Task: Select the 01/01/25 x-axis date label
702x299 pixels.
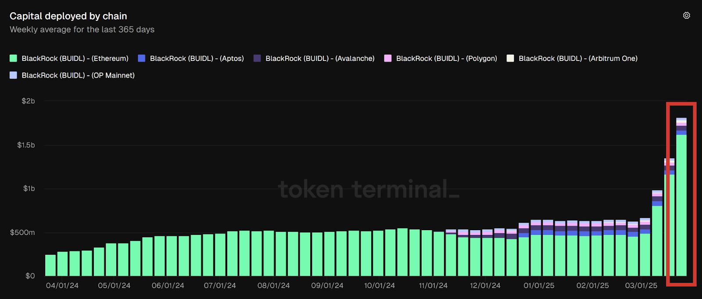Action: pos(539,285)
